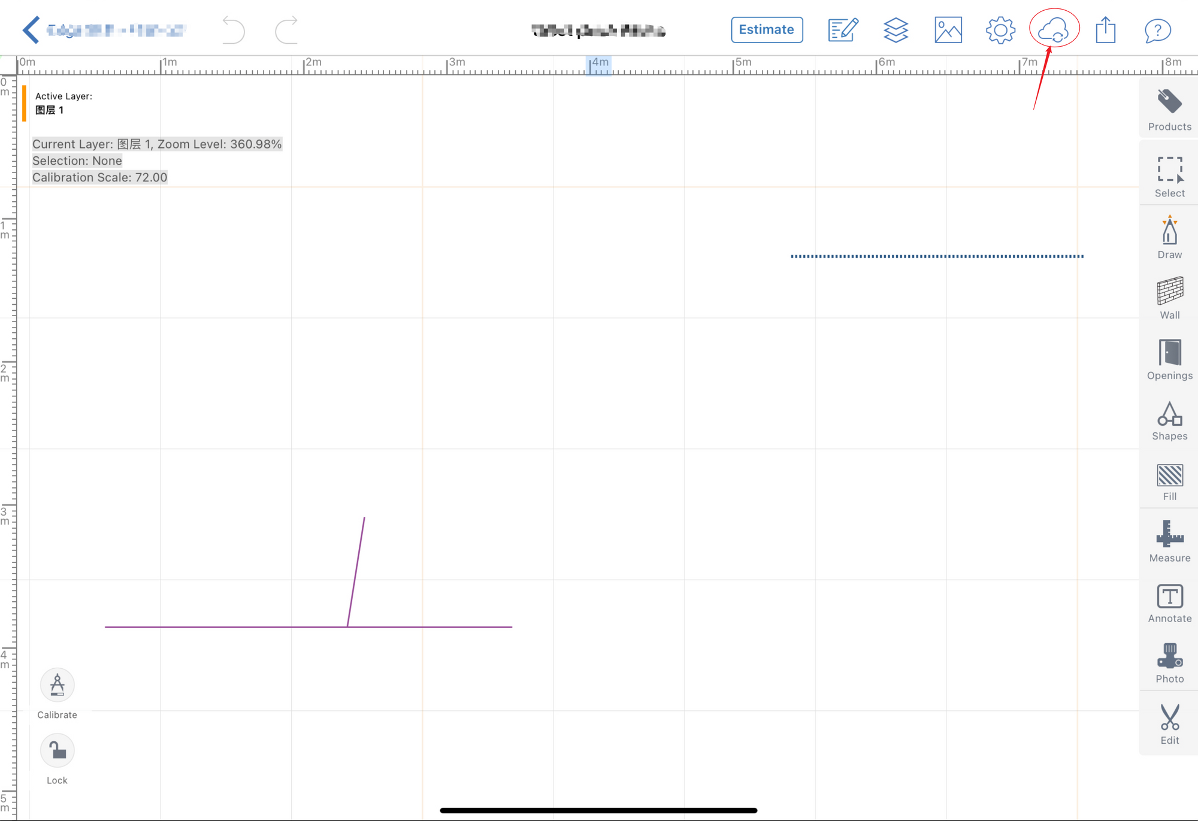Open the share export menu
1198x821 pixels.
click(x=1106, y=29)
